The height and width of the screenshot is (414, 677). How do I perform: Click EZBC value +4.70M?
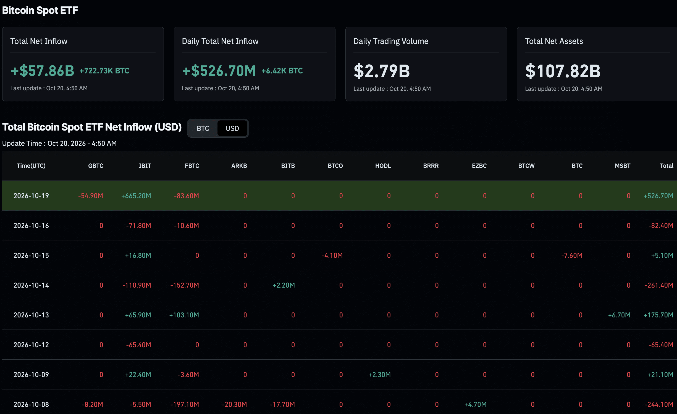476,404
